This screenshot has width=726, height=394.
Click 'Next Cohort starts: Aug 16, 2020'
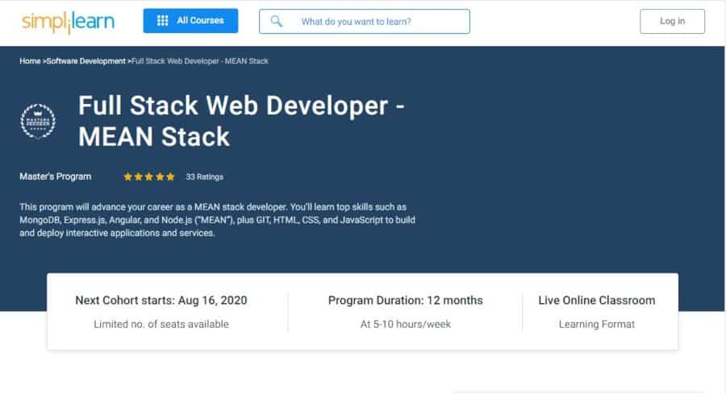(x=161, y=300)
